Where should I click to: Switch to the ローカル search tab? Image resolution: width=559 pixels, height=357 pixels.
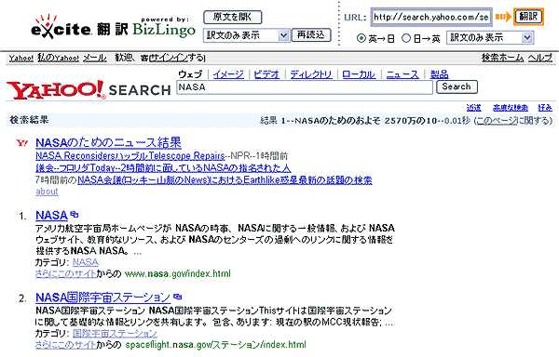pos(359,74)
